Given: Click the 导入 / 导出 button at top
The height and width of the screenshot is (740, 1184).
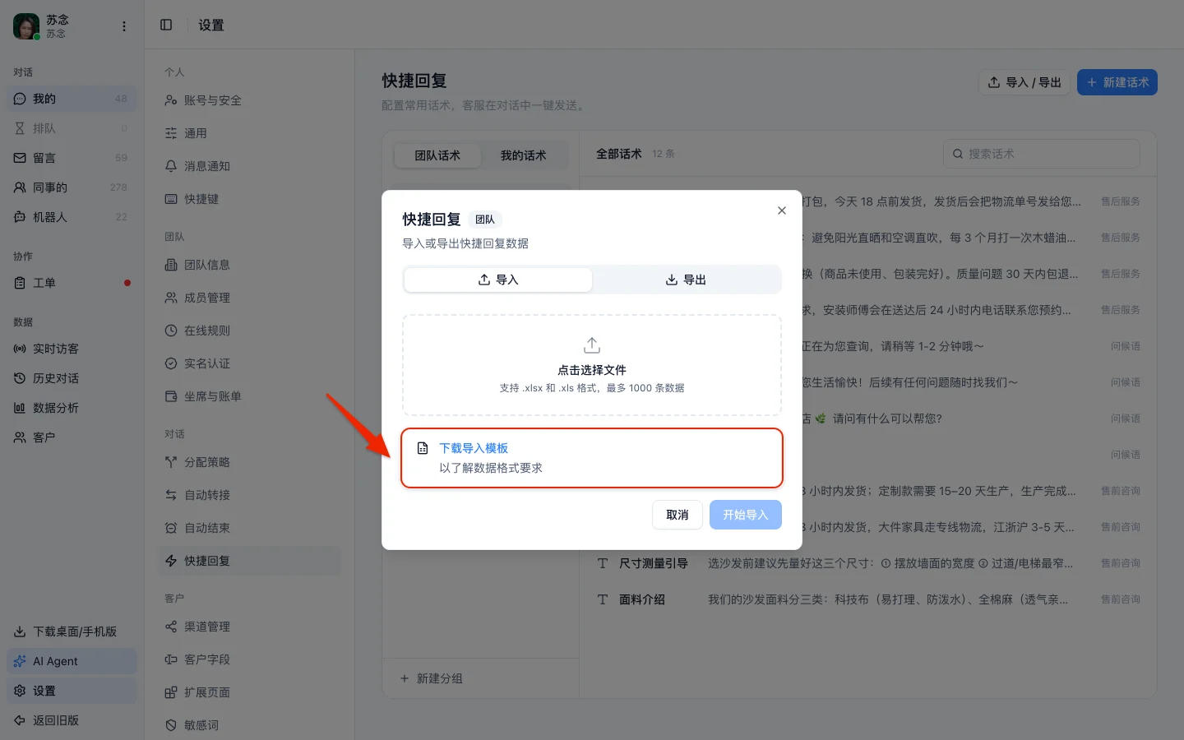Looking at the screenshot, I should pyautogui.click(x=1024, y=82).
